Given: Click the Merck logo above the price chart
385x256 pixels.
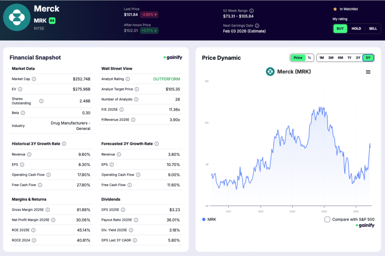Looking at the screenshot, I should pyautogui.click(x=270, y=71).
